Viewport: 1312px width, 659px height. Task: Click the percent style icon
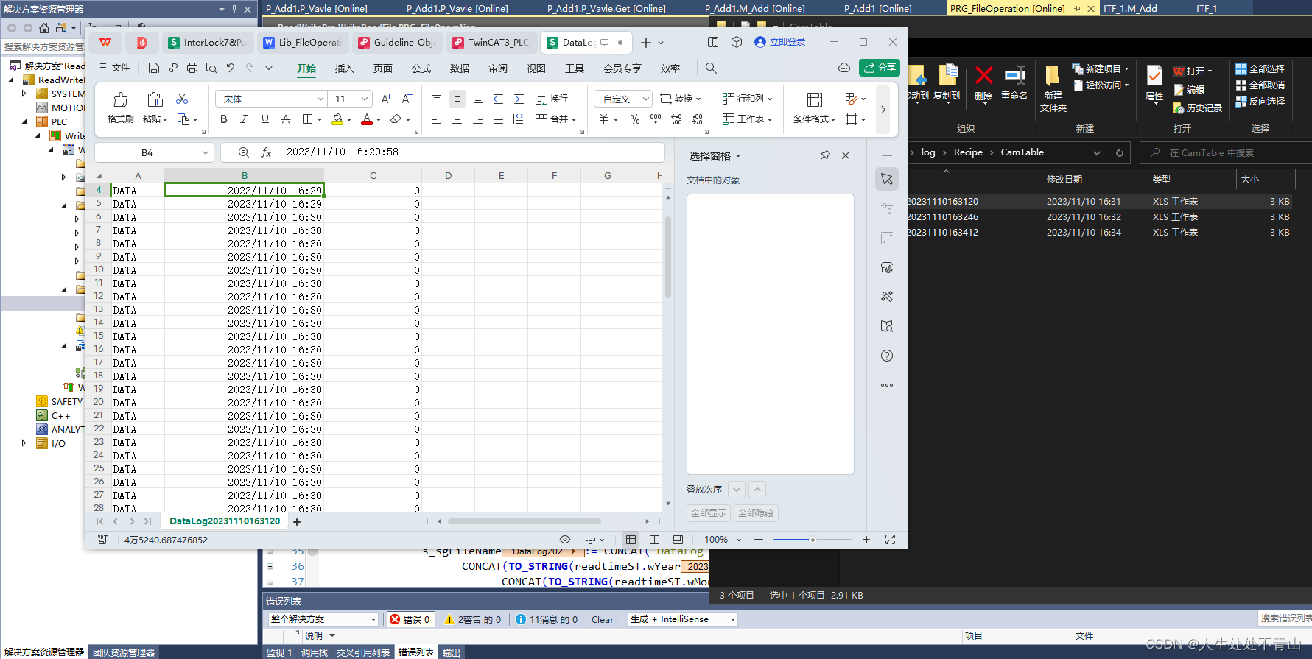[635, 119]
